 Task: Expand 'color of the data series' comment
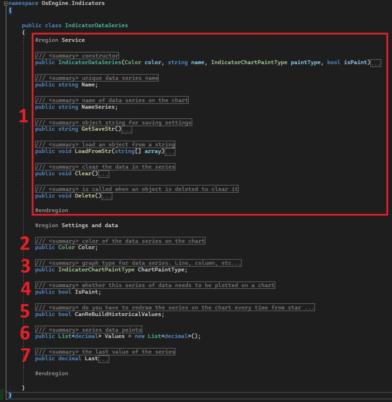click(120, 241)
